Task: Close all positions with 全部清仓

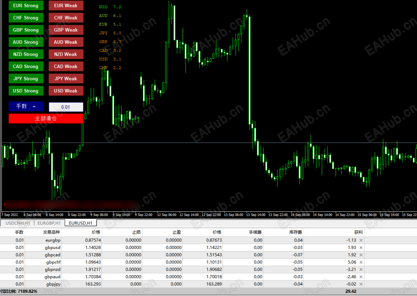Action: 46,118
